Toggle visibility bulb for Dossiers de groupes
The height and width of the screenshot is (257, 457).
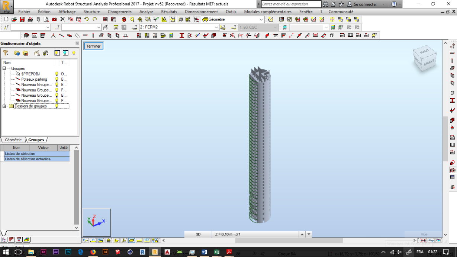pyautogui.click(x=57, y=106)
